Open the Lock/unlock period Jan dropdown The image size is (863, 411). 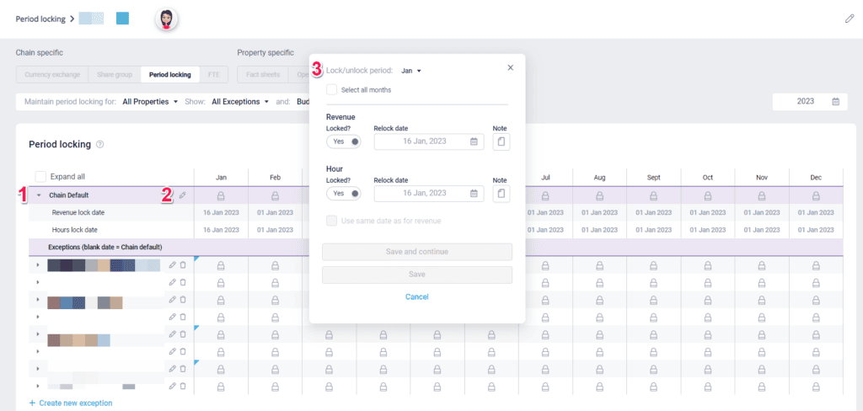tap(411, 71)
